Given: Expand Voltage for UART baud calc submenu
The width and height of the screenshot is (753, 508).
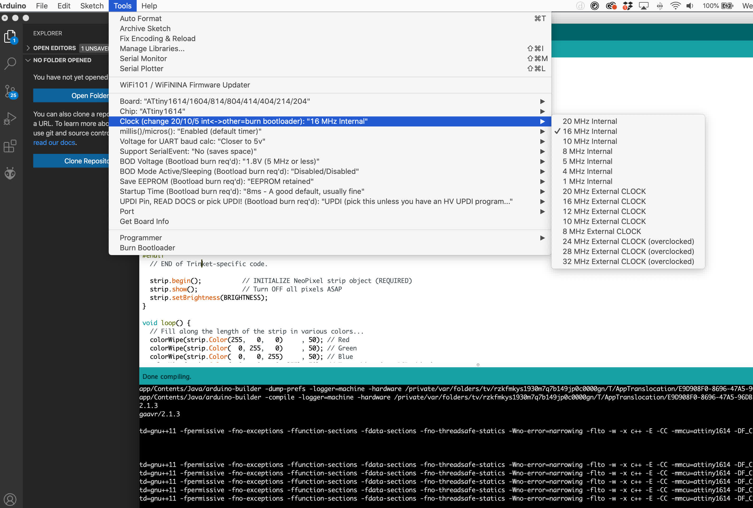Looking at the screenshot, I should coord(330,141).
